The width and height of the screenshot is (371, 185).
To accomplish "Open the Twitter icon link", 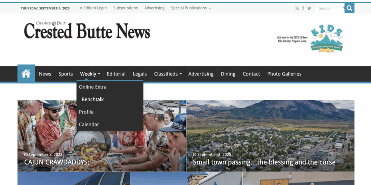I will [309, 8].
